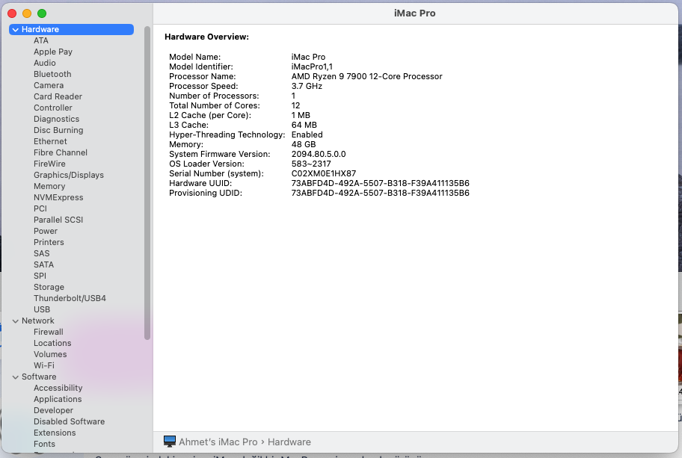This screenshot has height=458, width=682.
Task: Open the Ethernet sidebar item
Action: 50,142
